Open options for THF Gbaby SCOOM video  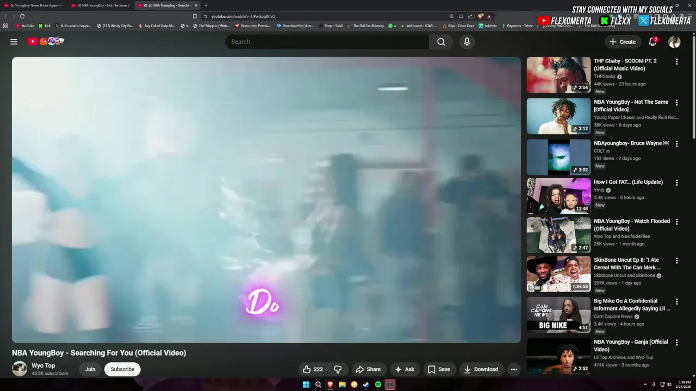click(x=676, y=61)
